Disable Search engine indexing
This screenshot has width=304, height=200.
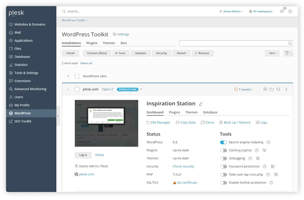223,142
